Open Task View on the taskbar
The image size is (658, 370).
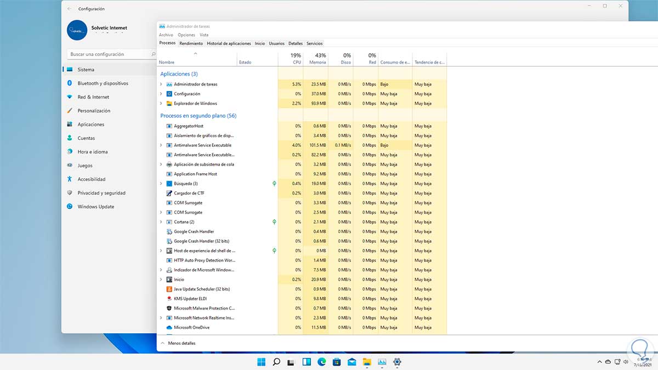pos(291,362)
